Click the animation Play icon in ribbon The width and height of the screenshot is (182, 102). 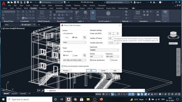pos(144,12)
